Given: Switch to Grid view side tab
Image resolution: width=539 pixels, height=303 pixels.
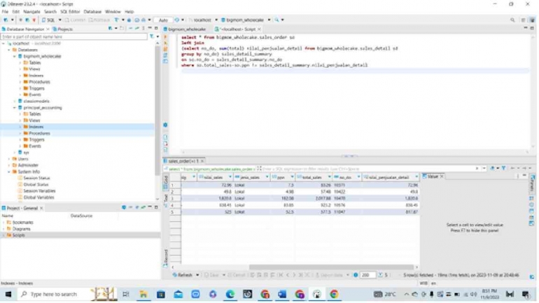Looking at the screenshot, I should [166, 181].
